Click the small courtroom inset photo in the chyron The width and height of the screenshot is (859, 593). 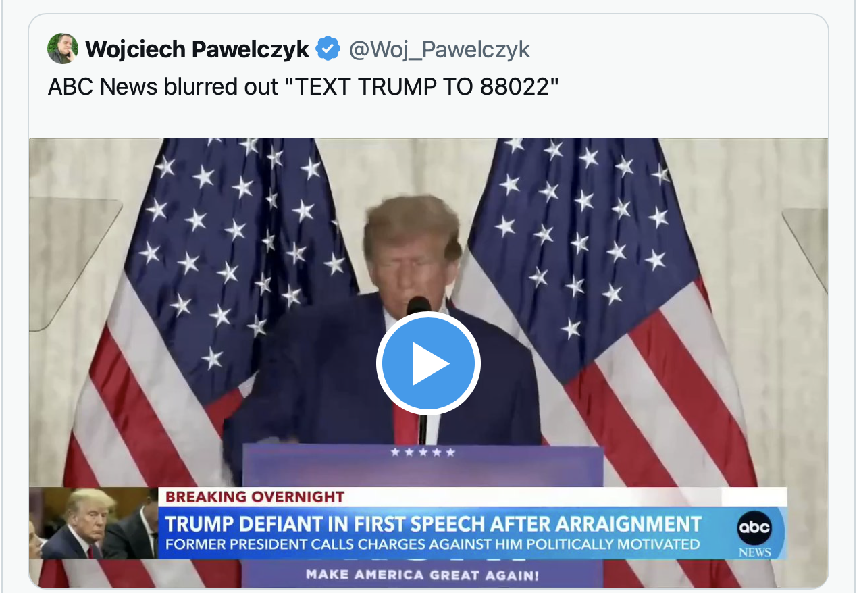93,523
